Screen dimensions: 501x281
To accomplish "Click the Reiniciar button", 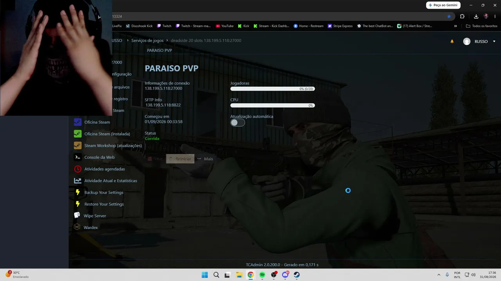I will 180,159.
